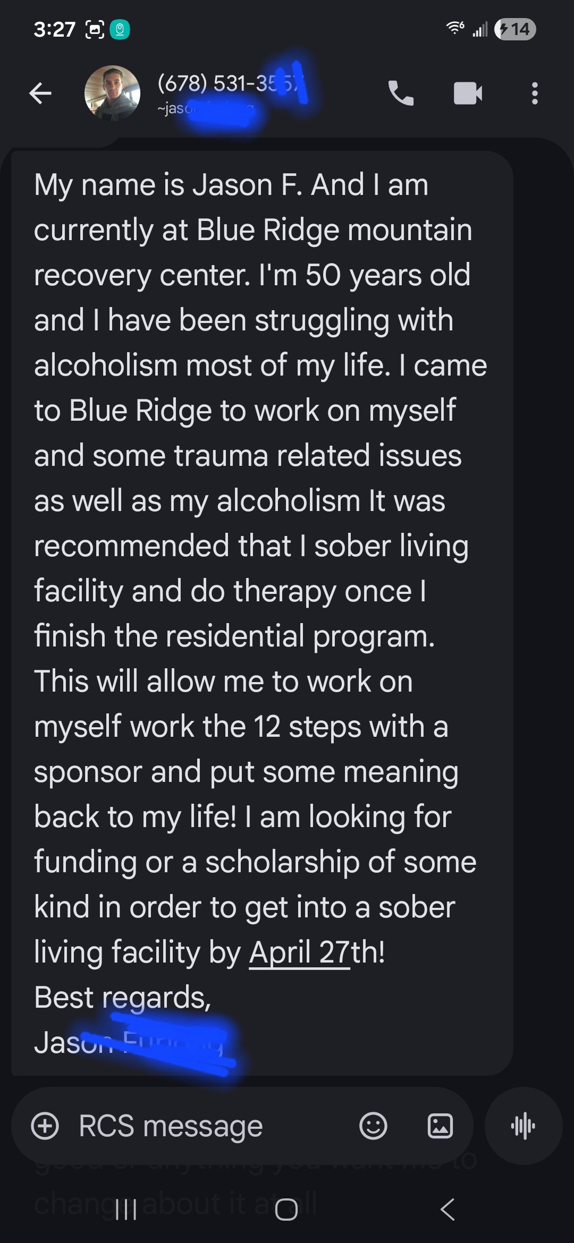Viewport: 574px width, 1243px height.
Task: Open the gallery image attachment picker
Action: [440, 1126]
